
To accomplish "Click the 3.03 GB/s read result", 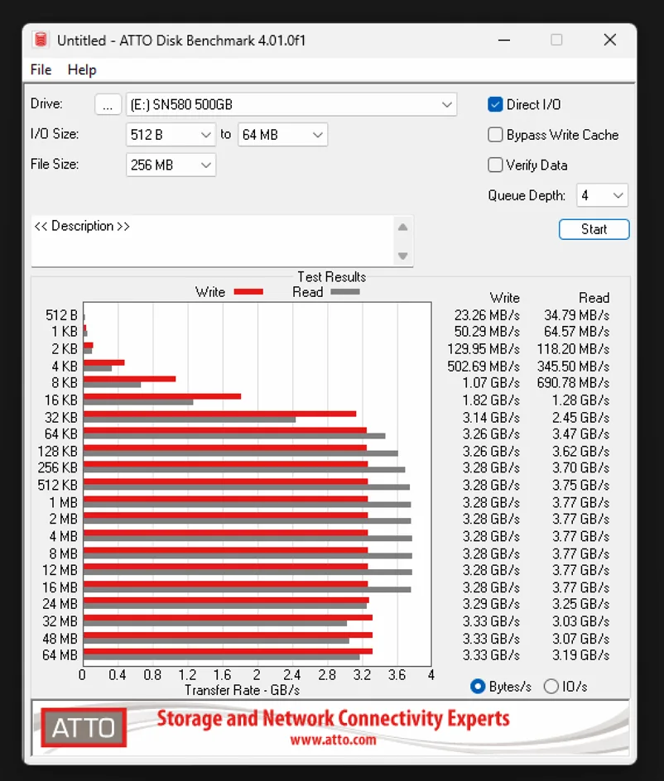I will coord(580,621).
